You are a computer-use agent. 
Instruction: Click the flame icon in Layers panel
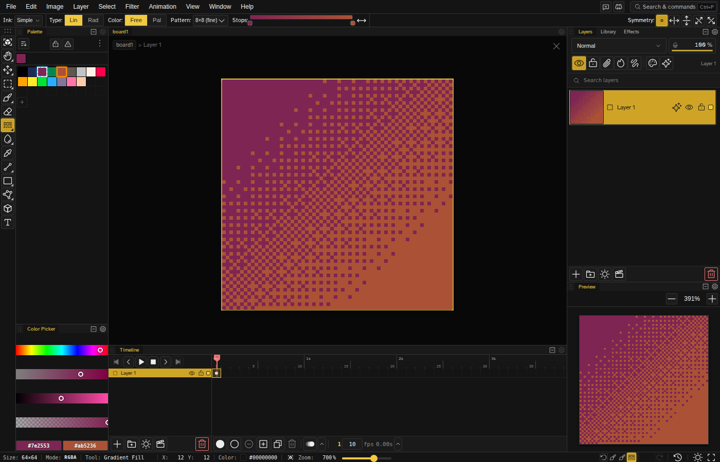point(621,63)
